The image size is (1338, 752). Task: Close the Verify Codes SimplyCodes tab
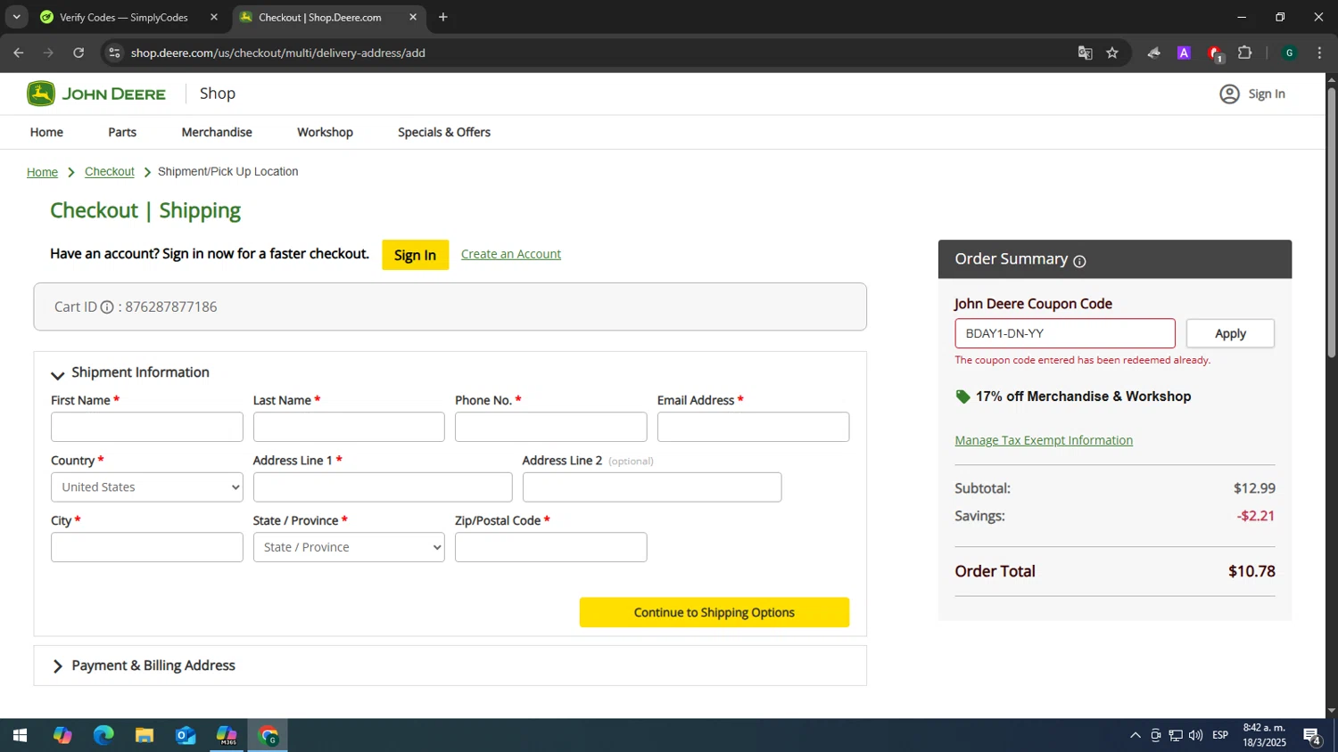[214, 17]
